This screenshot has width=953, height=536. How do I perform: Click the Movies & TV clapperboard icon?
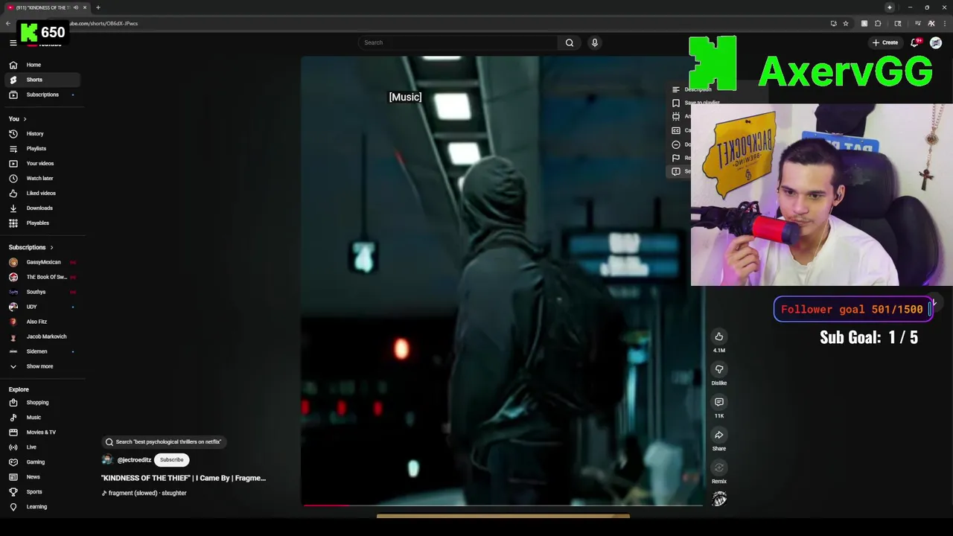13,433
